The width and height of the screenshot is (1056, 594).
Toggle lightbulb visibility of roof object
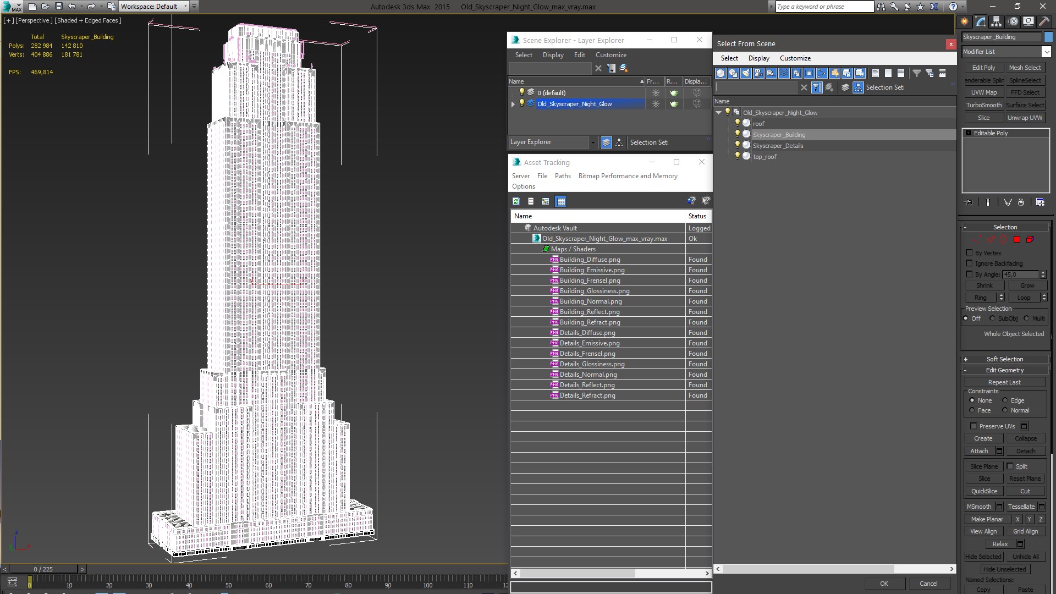pos(738,123)
